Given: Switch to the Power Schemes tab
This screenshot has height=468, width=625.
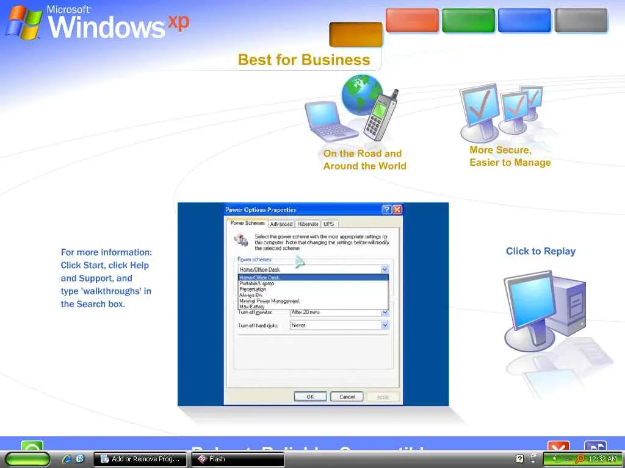Looking at the screenshot, I should (x=247, y=223).
